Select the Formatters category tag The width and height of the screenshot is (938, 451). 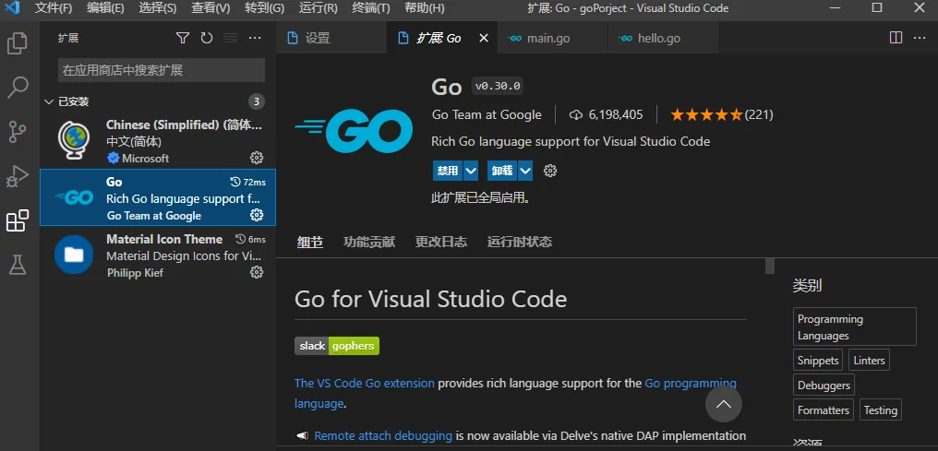pos(824,410)
